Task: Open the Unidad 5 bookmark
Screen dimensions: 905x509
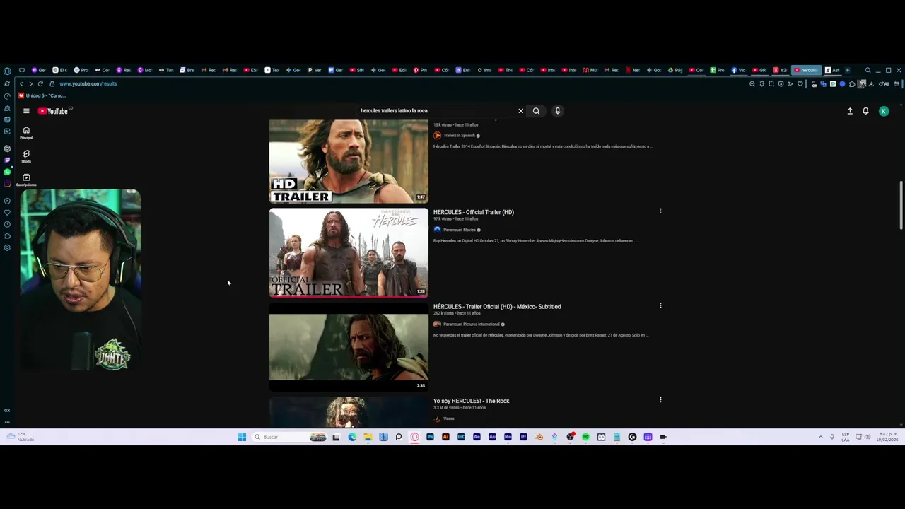Action: 42,95
